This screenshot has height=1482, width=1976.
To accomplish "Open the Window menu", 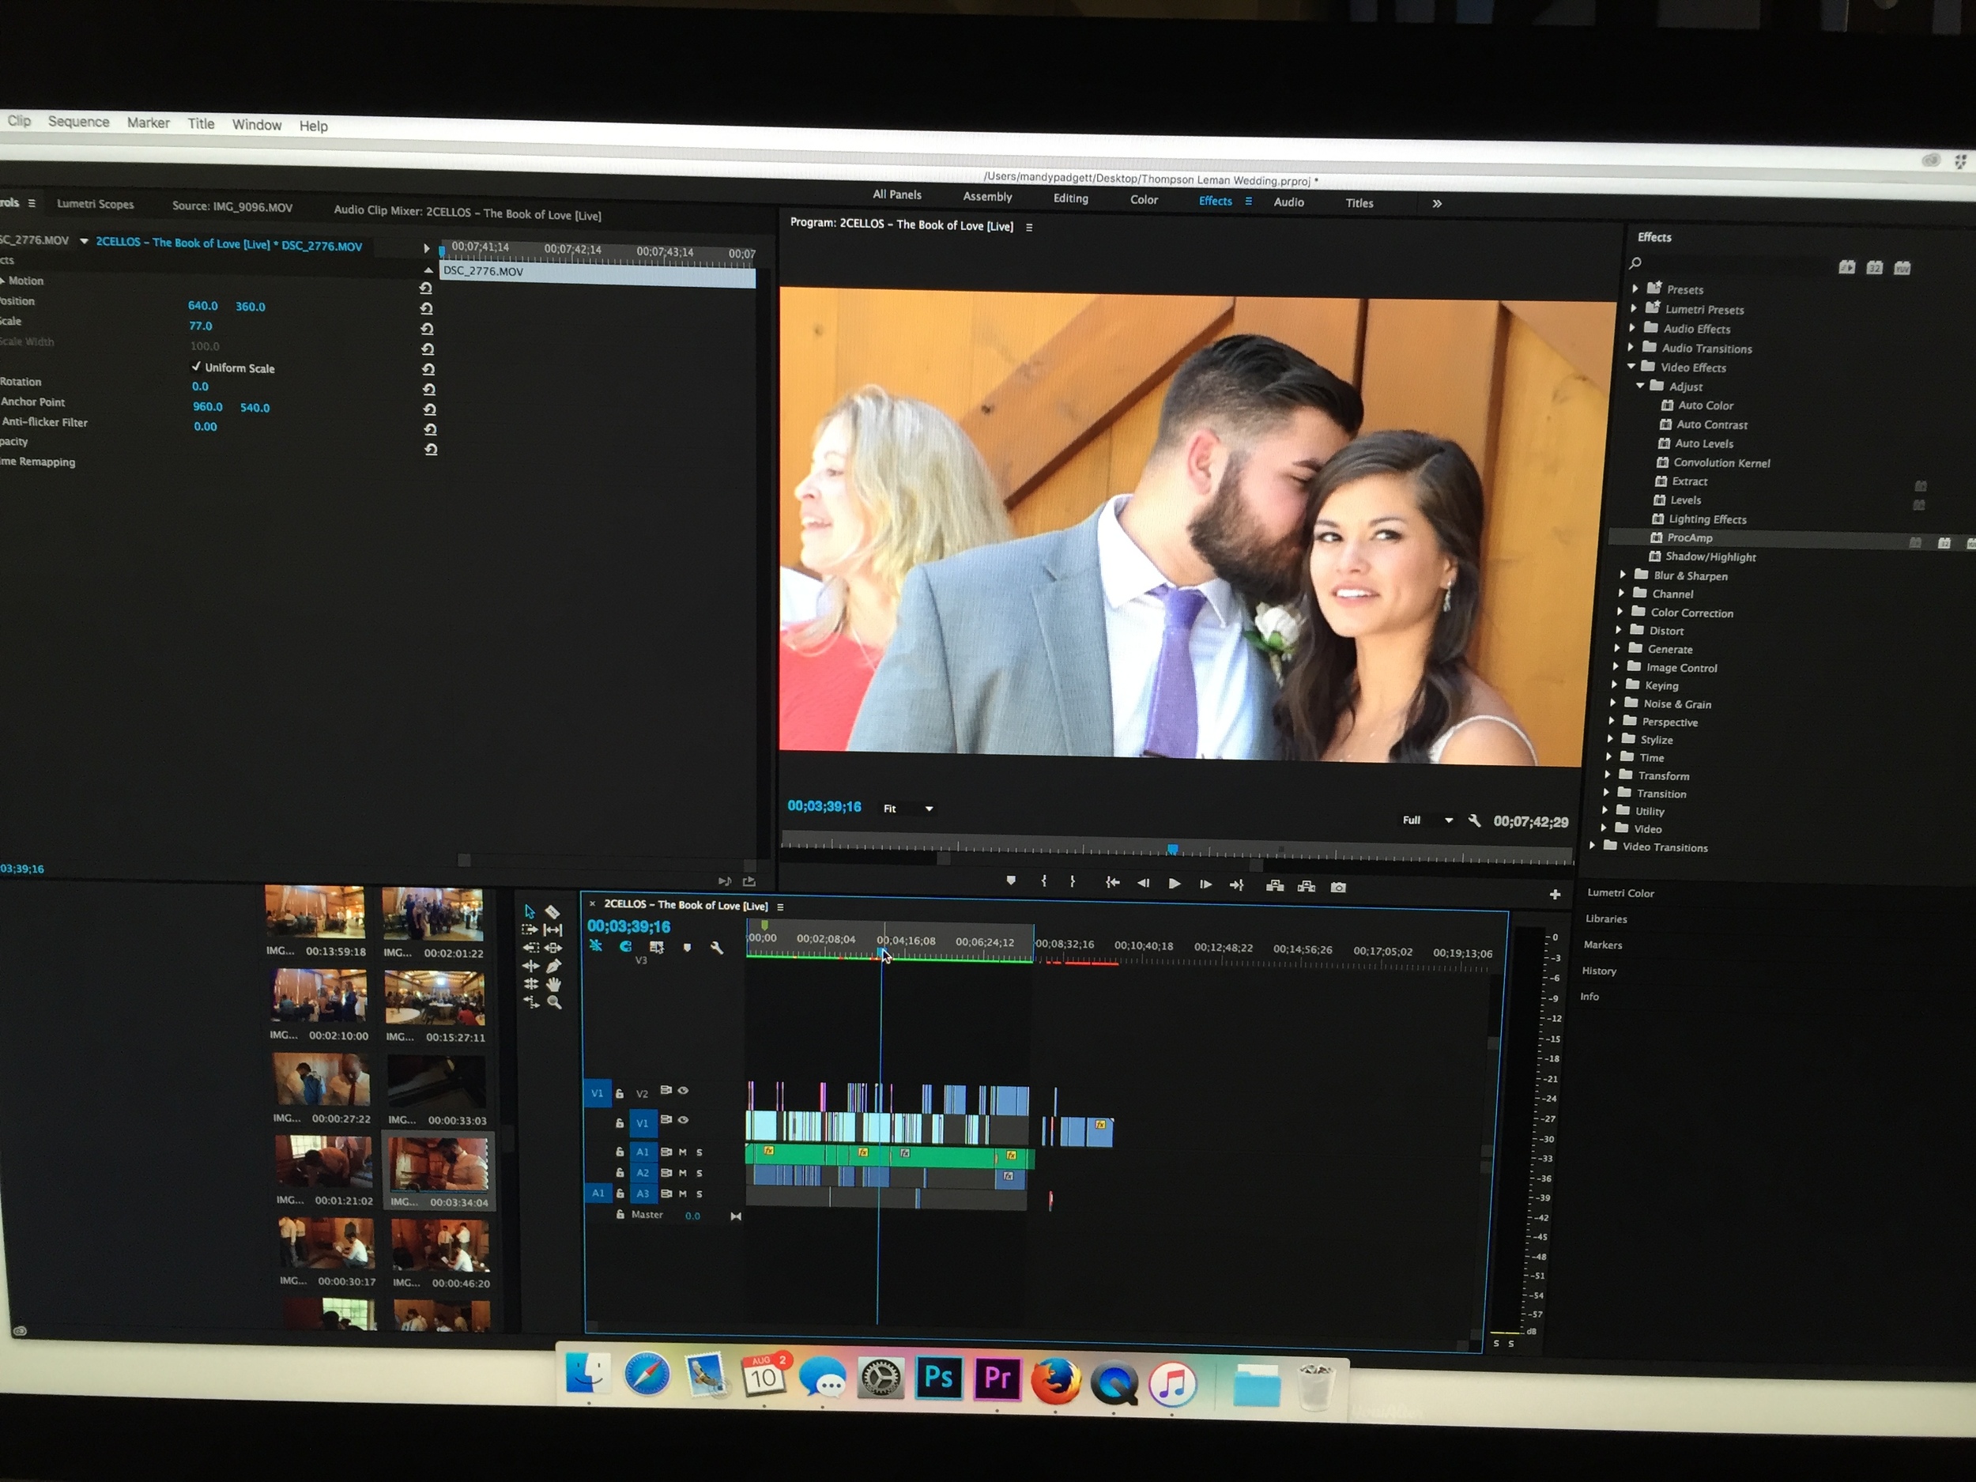I will [x=256, y=124].
